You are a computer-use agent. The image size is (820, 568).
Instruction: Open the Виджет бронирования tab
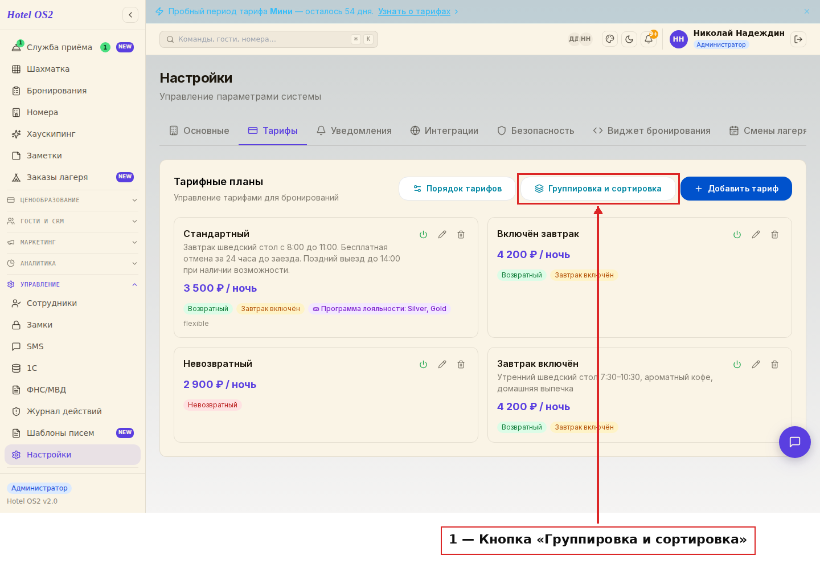click(x=652, y=131)
